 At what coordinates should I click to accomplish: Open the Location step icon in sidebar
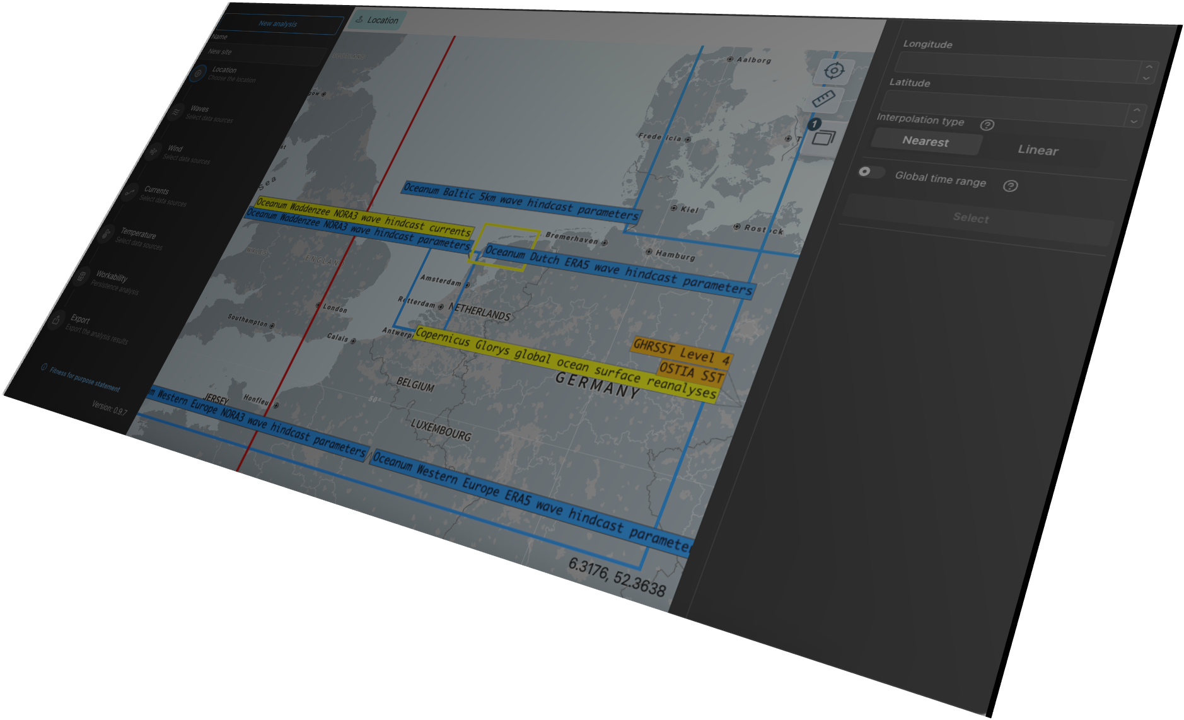click(198, 73)
